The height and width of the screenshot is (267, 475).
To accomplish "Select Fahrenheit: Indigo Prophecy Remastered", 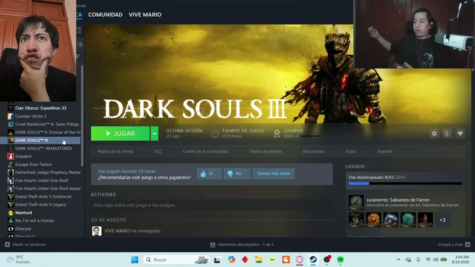I will 44,172.
